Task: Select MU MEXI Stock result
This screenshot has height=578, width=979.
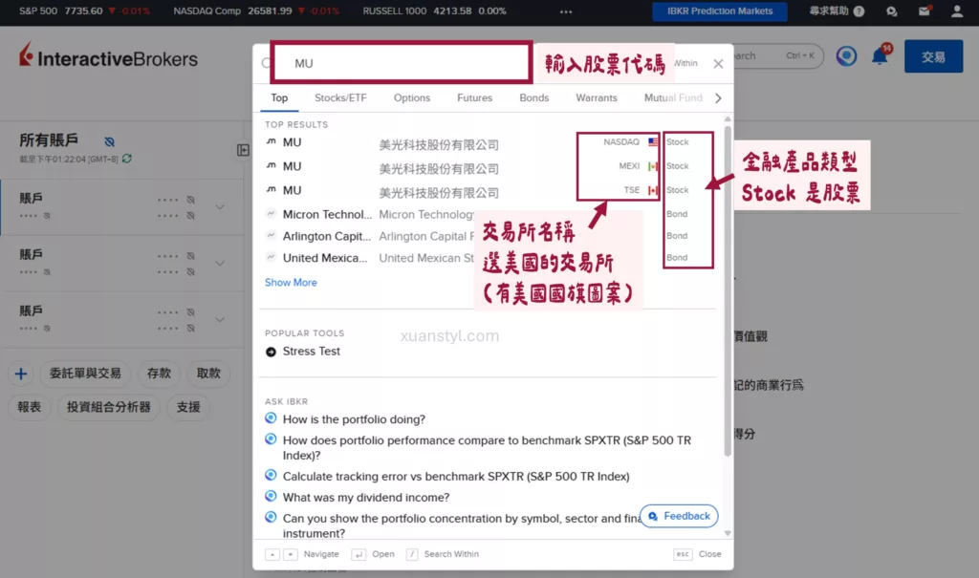Action: tap(489, 166)
